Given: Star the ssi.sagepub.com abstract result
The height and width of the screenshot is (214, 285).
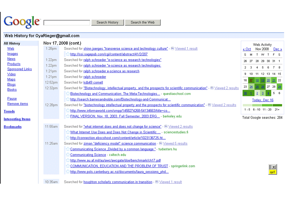Looking at the screenshot, I should (68, 54).
